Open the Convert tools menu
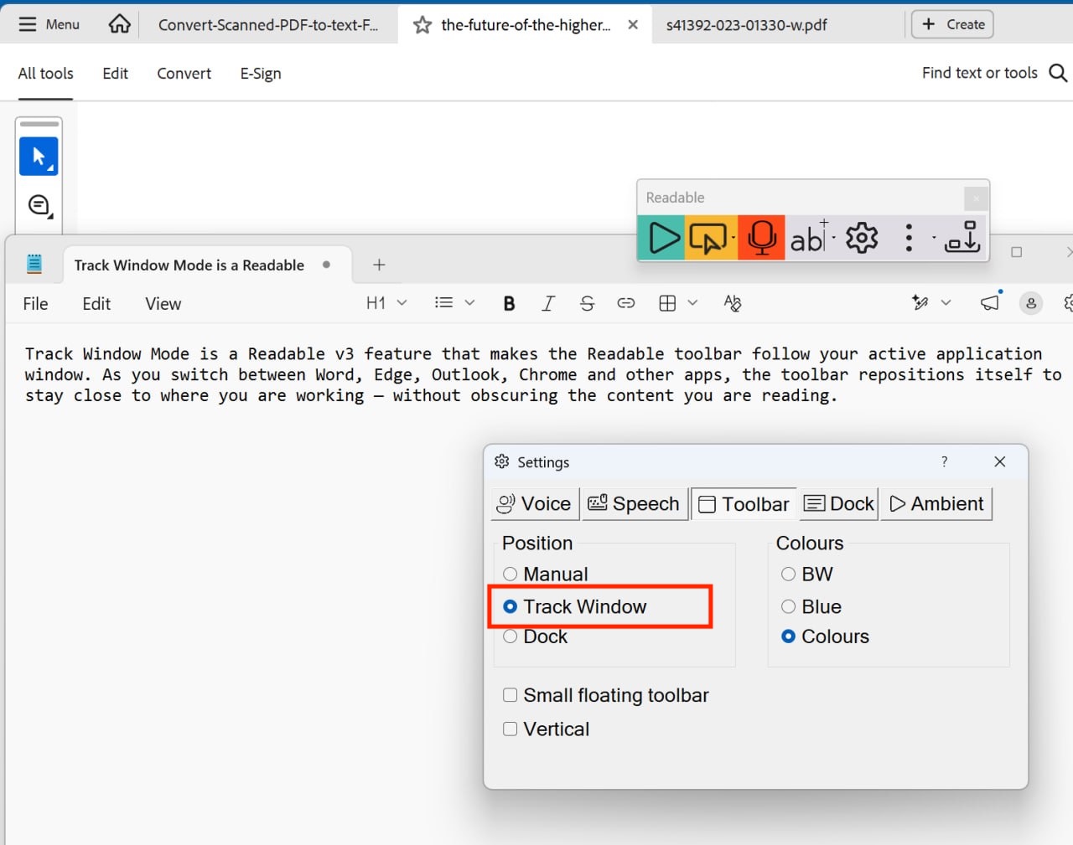The height and width of the screenshot is (845, 1073). [x=184, y=73]
